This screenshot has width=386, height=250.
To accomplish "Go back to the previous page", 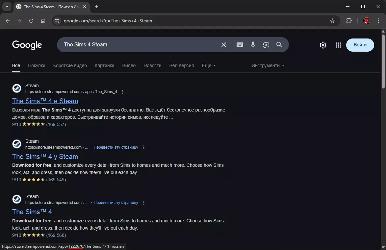I will (x=8, y=21).
